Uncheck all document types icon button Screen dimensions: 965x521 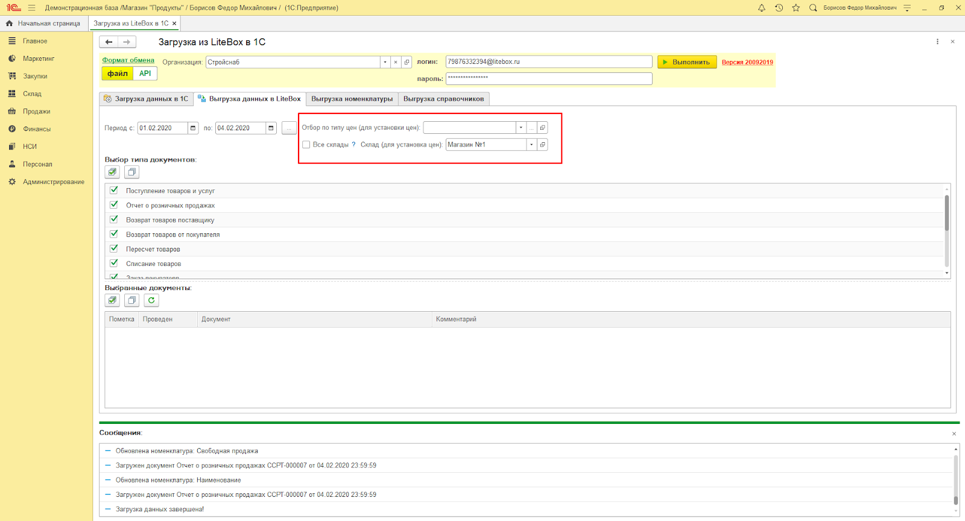(131, 172)
